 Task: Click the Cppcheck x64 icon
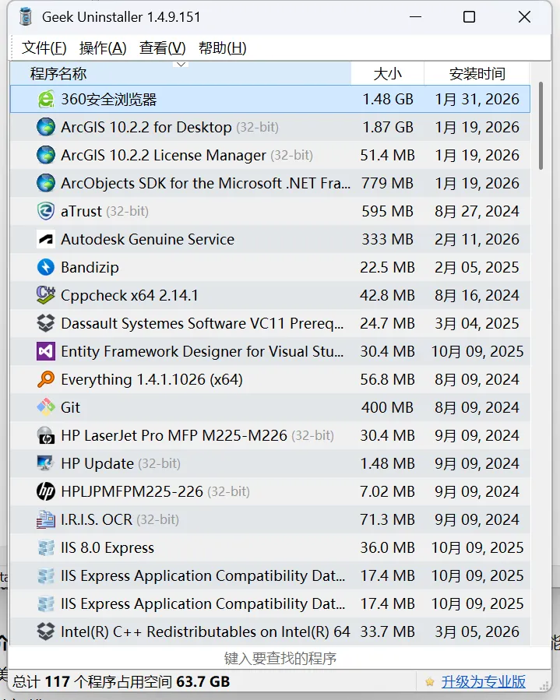tap(45, 296)
